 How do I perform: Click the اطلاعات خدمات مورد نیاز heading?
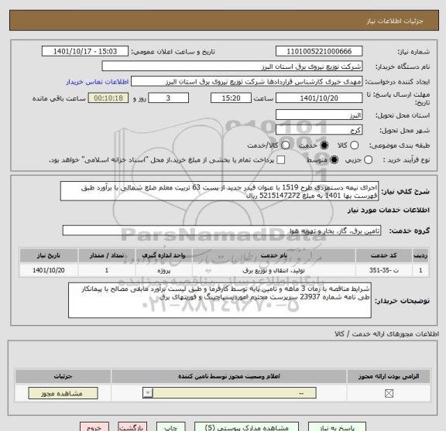(x=388, y=210)
